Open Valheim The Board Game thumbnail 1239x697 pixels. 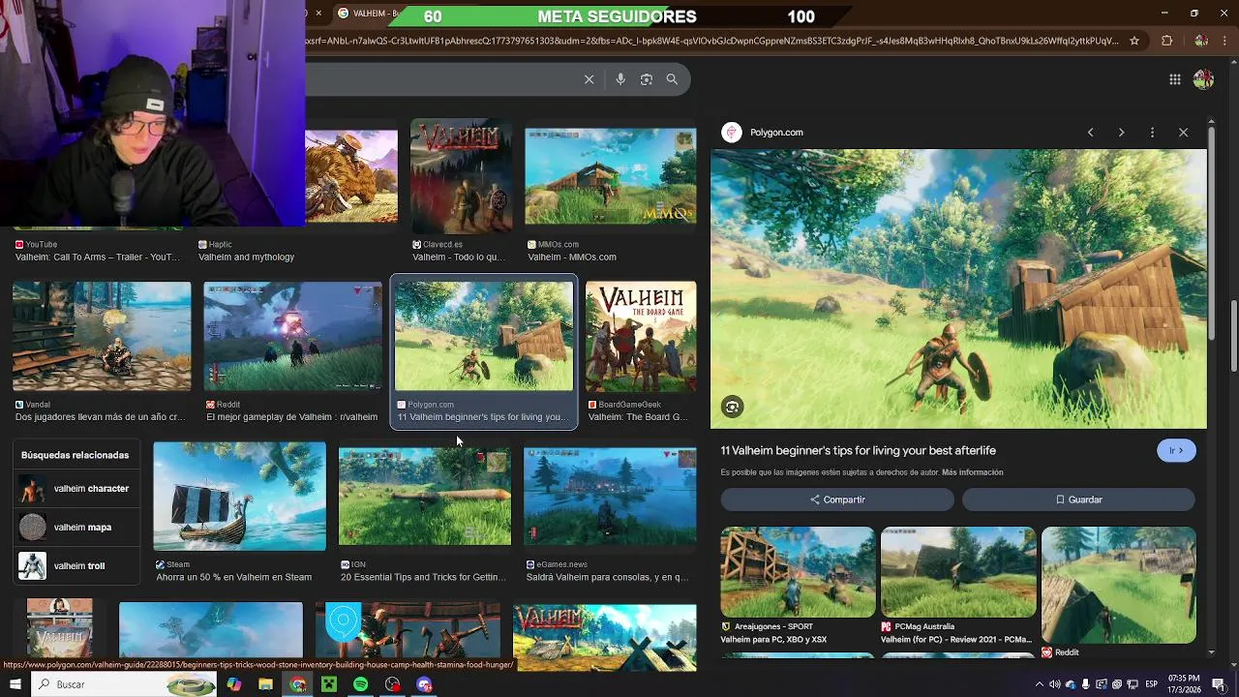click(x=641, y=337)
